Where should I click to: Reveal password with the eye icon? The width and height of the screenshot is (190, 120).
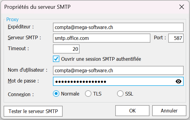179,81
